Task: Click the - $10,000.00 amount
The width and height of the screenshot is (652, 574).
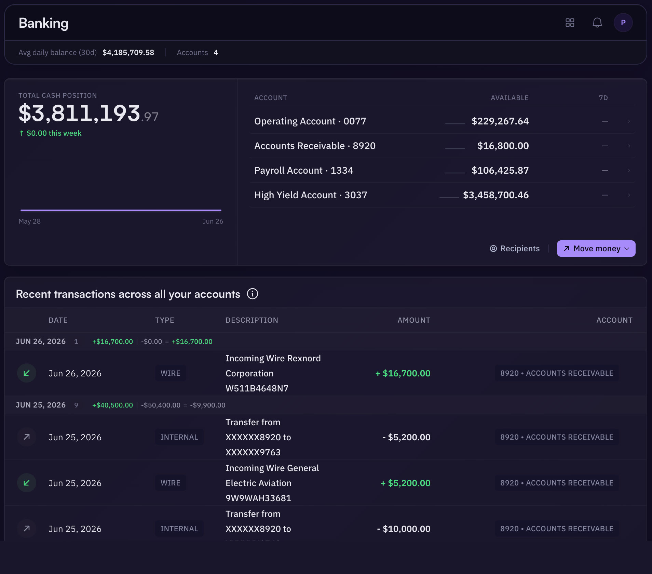Action: 404,529
